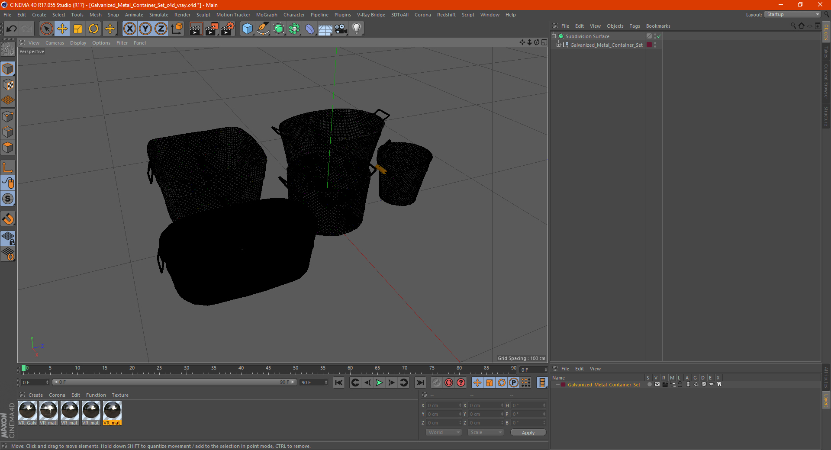The height and width of the screenshot is (450, 831).
Task: Go to start of animation
Action: click(x=339, y=382)
